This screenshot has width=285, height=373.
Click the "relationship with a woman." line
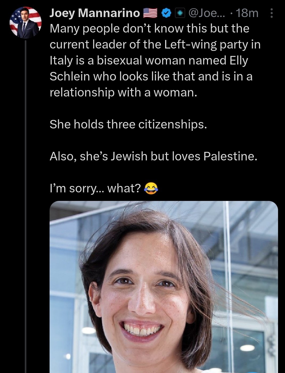coord(123,92)
